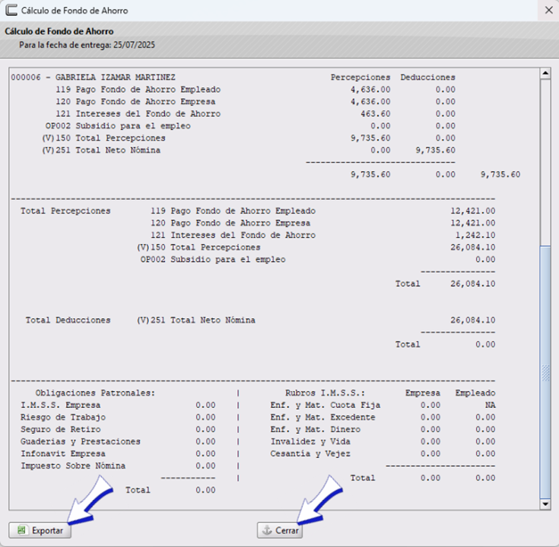The height and width of the screenshot is (547, 559).
Task: Click the anchor icon on Cerrar button
Action: 267,530
